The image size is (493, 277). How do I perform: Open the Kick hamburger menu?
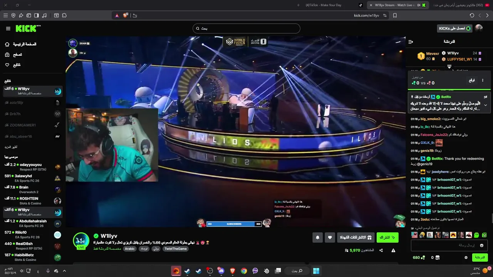click(8, 28)
